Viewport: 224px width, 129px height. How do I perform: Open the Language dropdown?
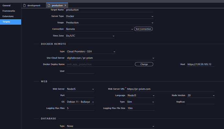point(141,96)
